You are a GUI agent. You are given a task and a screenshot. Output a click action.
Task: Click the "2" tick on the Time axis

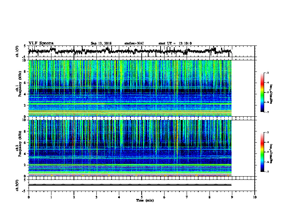[x=74, y=197]
